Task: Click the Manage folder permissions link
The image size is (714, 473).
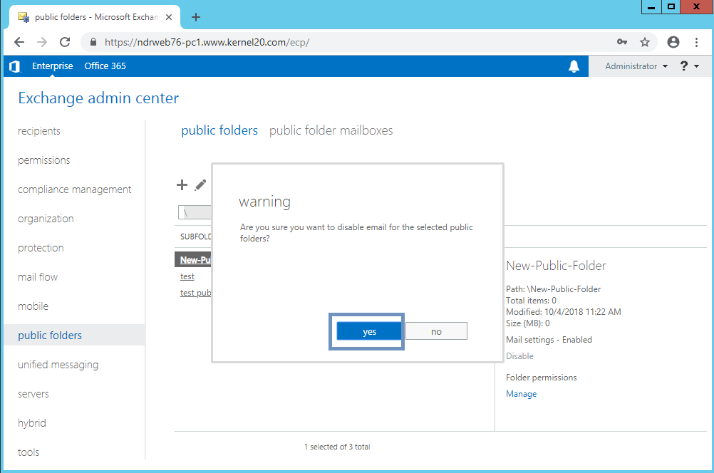Action: [x=522, y=394]
